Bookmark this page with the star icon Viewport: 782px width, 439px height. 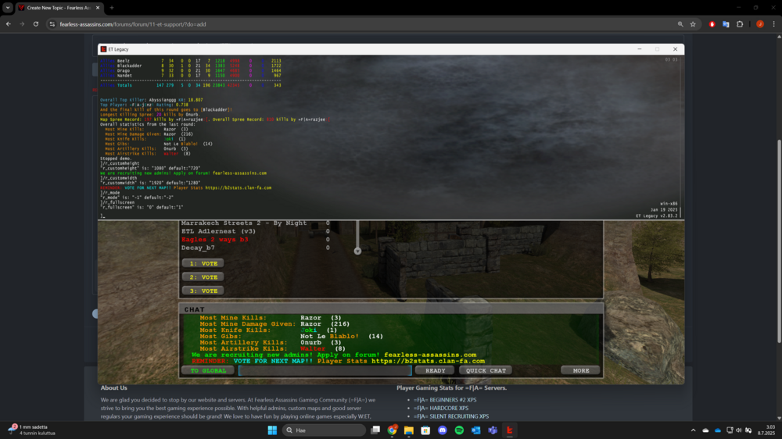tap(693, 24)
